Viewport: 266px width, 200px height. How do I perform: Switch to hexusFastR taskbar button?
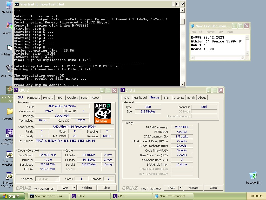coord(48,196)
